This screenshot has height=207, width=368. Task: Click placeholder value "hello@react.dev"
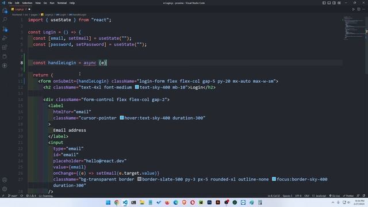coord(105,161)
